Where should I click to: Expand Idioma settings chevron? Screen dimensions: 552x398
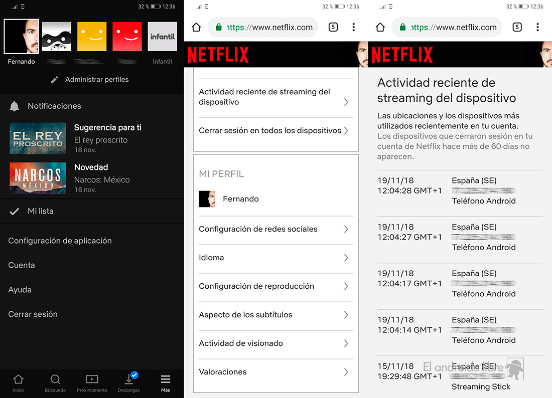click(x=346, y=258)
